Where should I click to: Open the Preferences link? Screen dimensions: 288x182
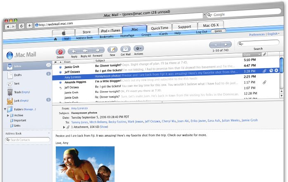coord(257,35)
